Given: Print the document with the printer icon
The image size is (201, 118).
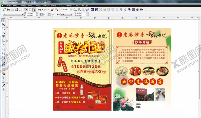Looking at the screenshot, I should [x=21, y=10].
